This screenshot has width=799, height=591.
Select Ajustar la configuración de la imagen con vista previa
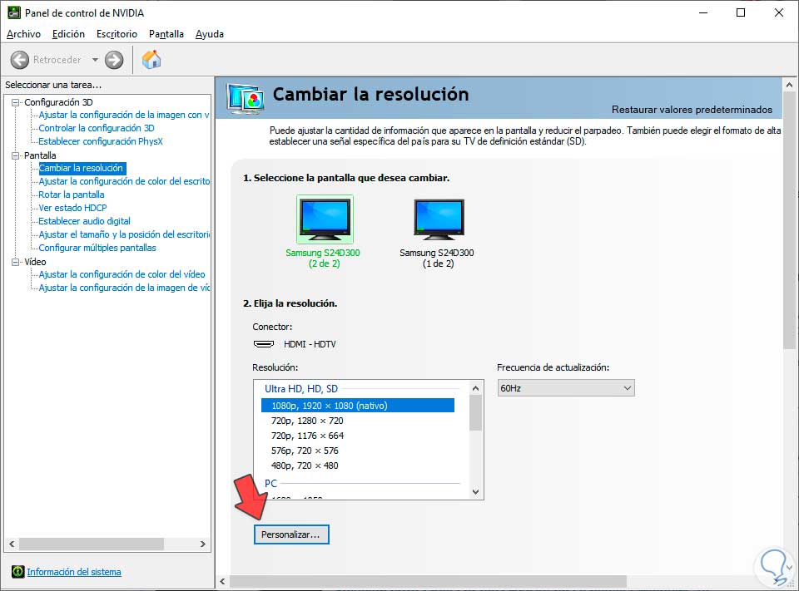coord(124,115)
